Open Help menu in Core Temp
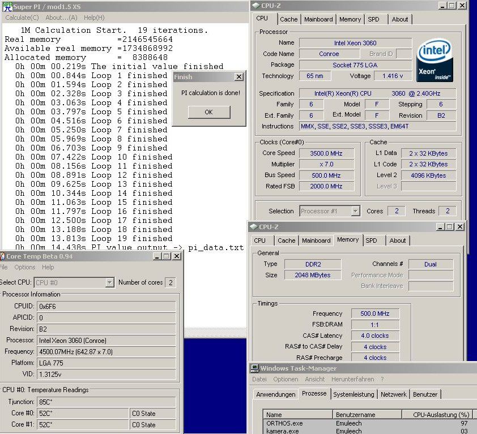The height and width of the screenshot is (434, 477). [x=48, y=267]
